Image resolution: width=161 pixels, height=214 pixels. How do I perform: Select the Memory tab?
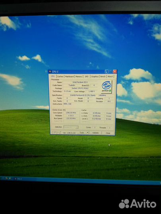click(79, 76)
